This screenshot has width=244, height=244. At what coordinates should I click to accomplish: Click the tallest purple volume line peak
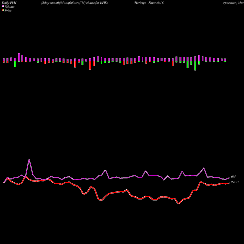click(x=29, y=160)
